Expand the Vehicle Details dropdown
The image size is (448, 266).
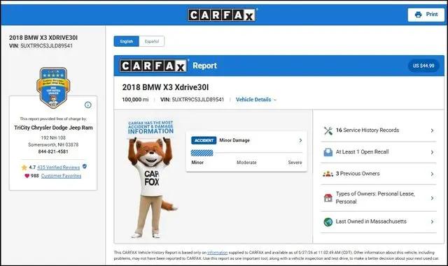(256, 100)
